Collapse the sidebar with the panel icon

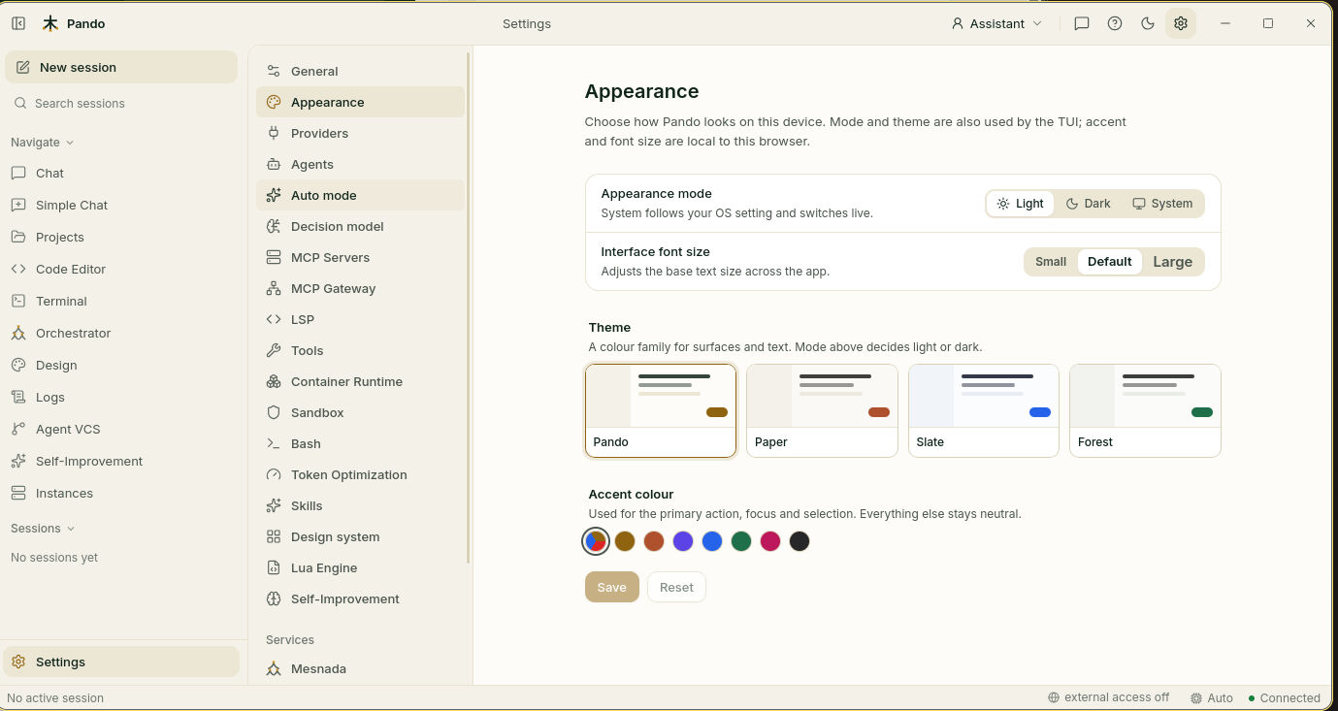pos(18,23)
